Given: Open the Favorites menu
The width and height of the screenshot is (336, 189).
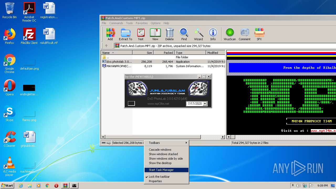Looking at the screenshot, I should pos(141,23).
